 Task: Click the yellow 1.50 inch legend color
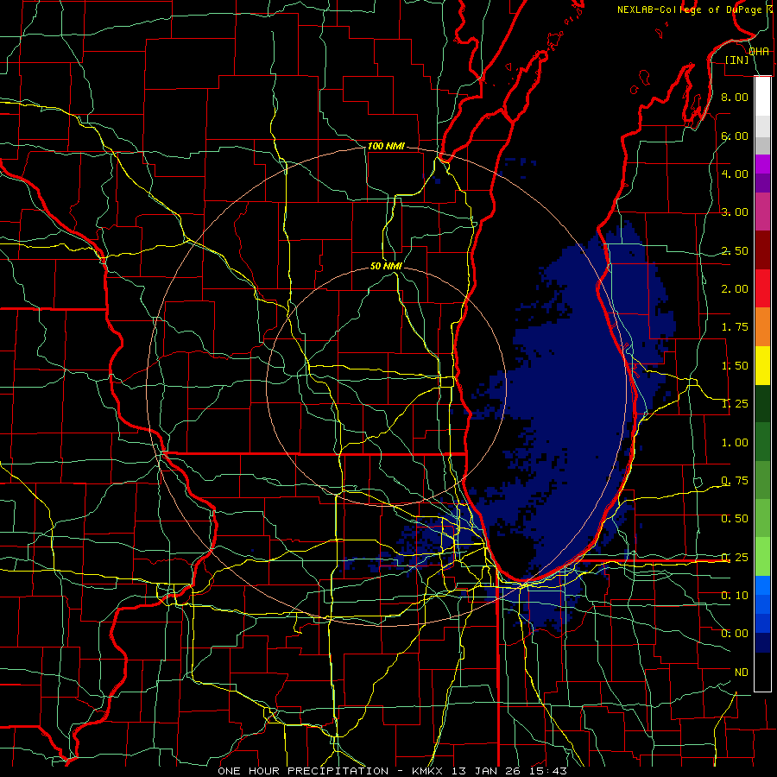762,365
